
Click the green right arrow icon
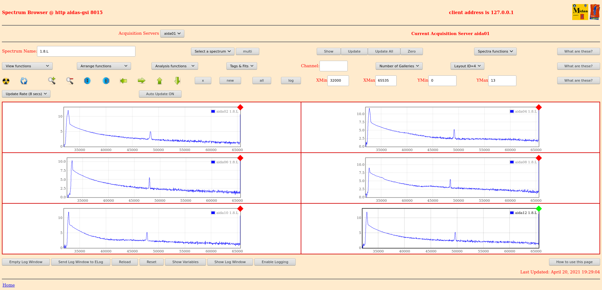point(141,81)
